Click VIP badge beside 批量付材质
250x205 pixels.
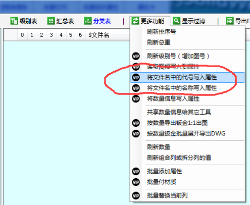click(136, 182)
